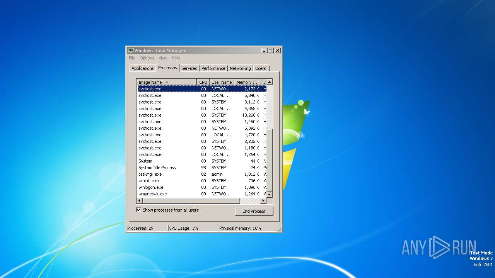
Task: Select svchost.exe using 10,268 K memory
Action: tap(201, 115)
